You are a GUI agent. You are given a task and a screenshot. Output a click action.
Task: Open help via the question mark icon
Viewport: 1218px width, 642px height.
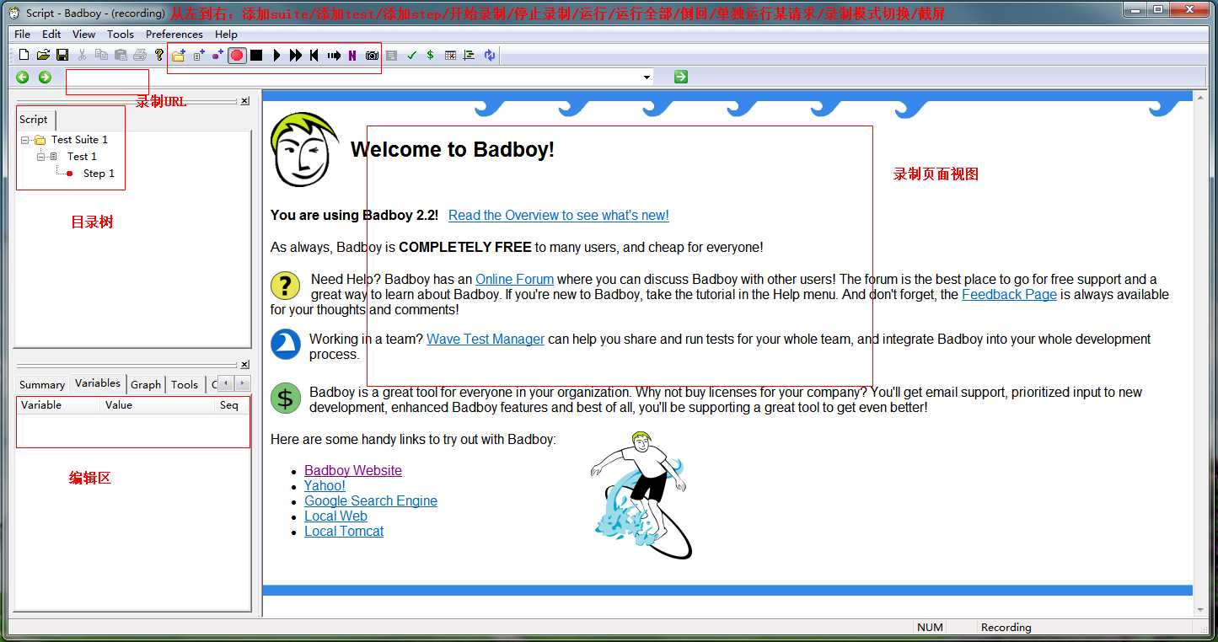tap(158, 55)
